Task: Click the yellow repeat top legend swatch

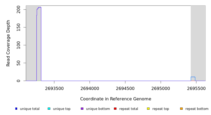Action: [x=148, y=109]
